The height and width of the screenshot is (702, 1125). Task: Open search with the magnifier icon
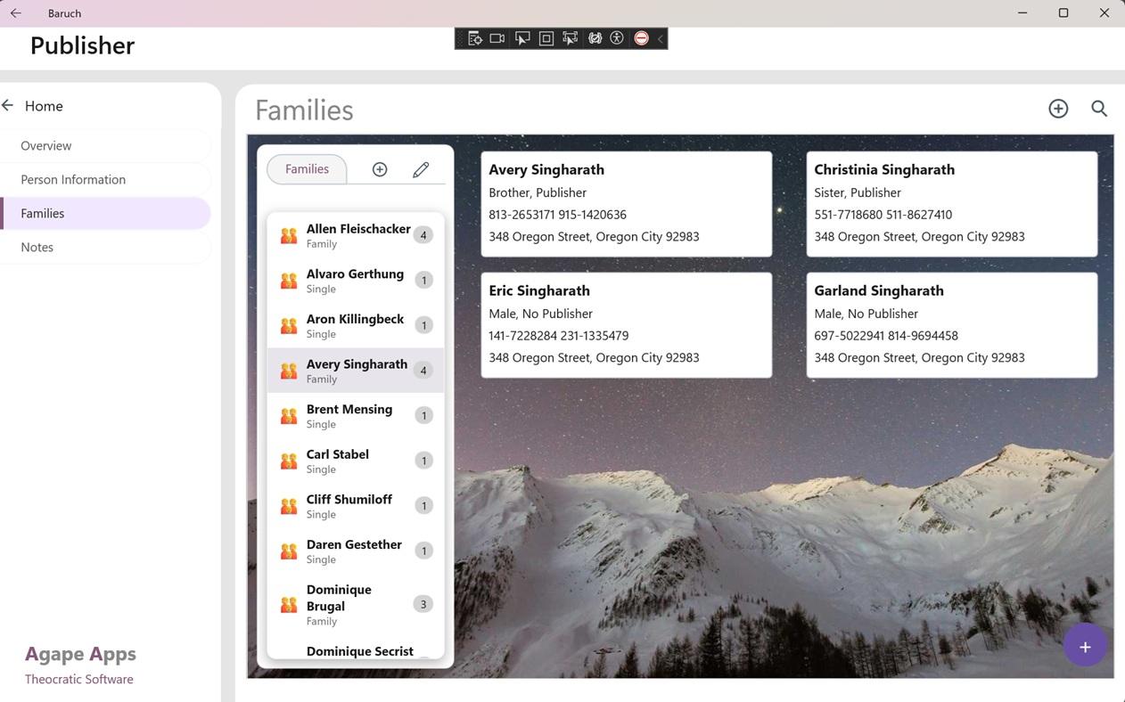coord(1099,109)
